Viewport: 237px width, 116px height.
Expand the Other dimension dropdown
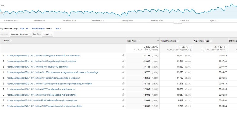[58, 28]
